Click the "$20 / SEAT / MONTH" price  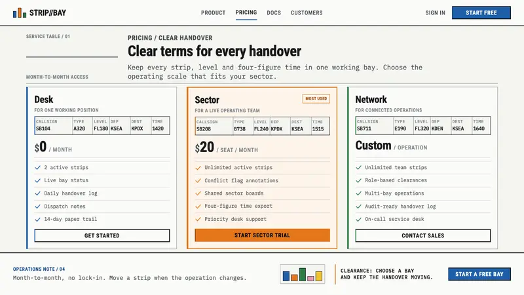tap(226, 147)
